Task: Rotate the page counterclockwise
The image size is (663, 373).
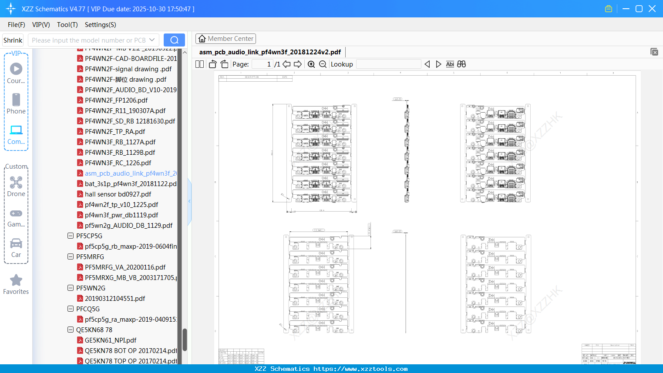Action: tap(212, 64)
